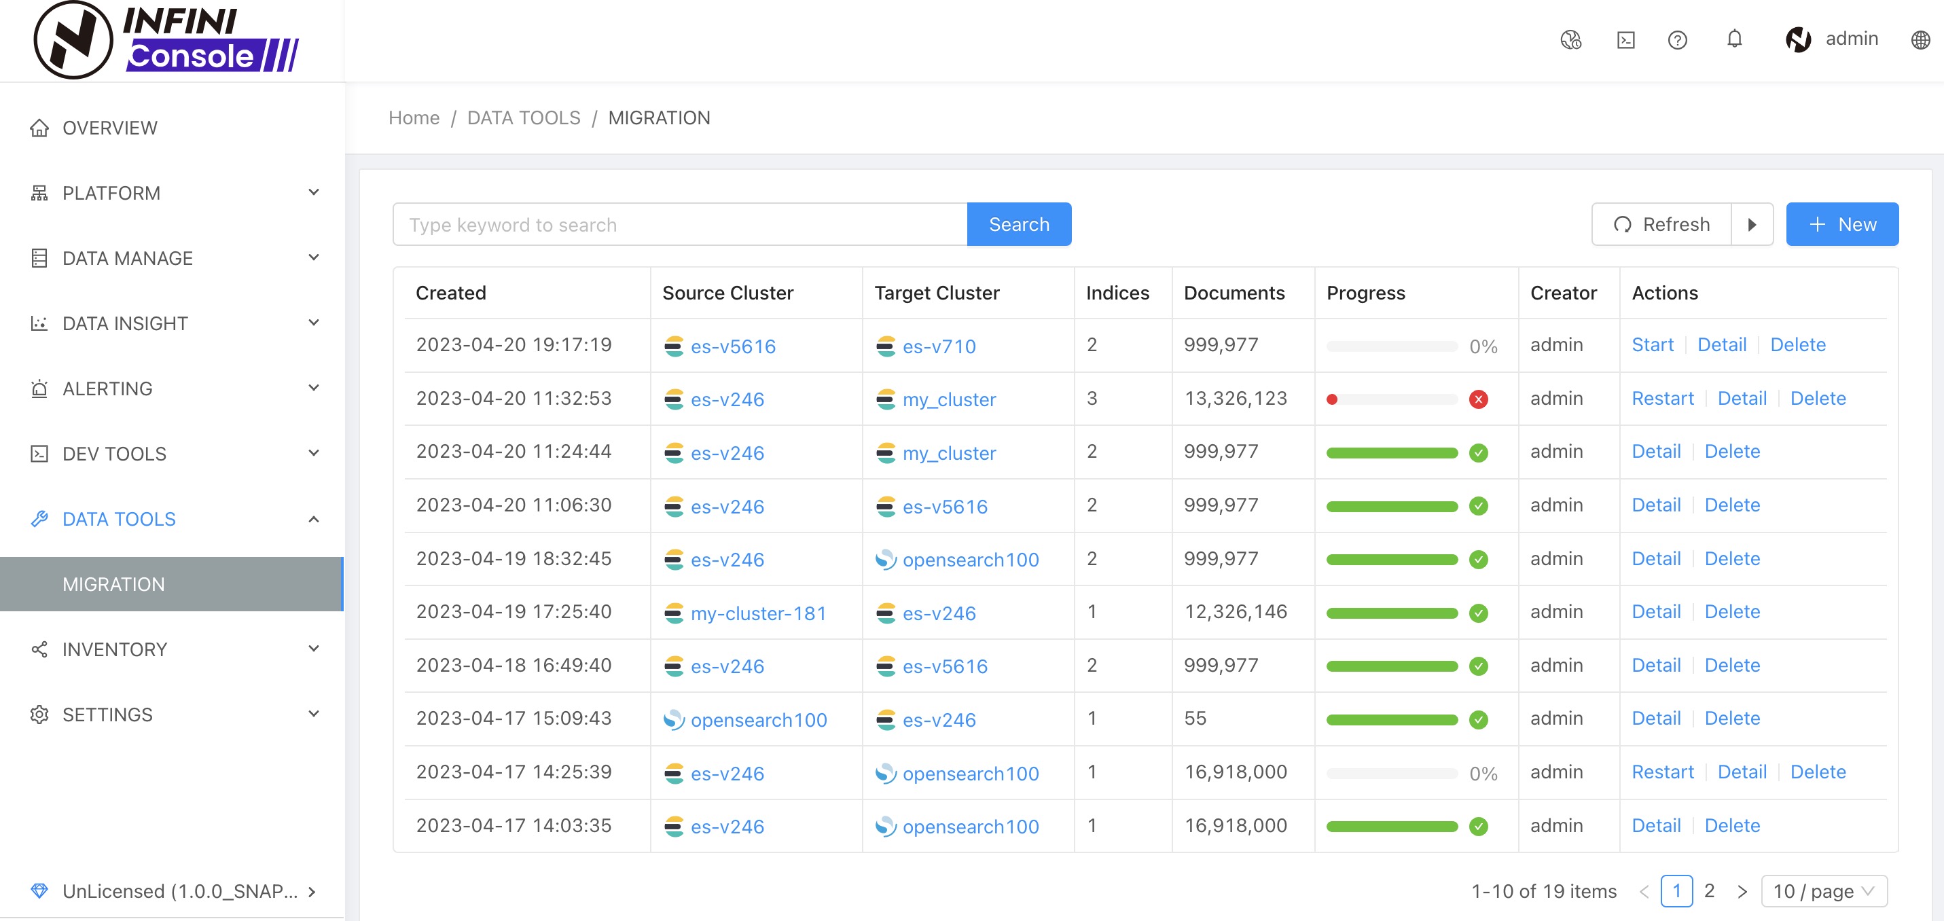Click the timezone globe-clock icon in header

tap(1570, 39)
